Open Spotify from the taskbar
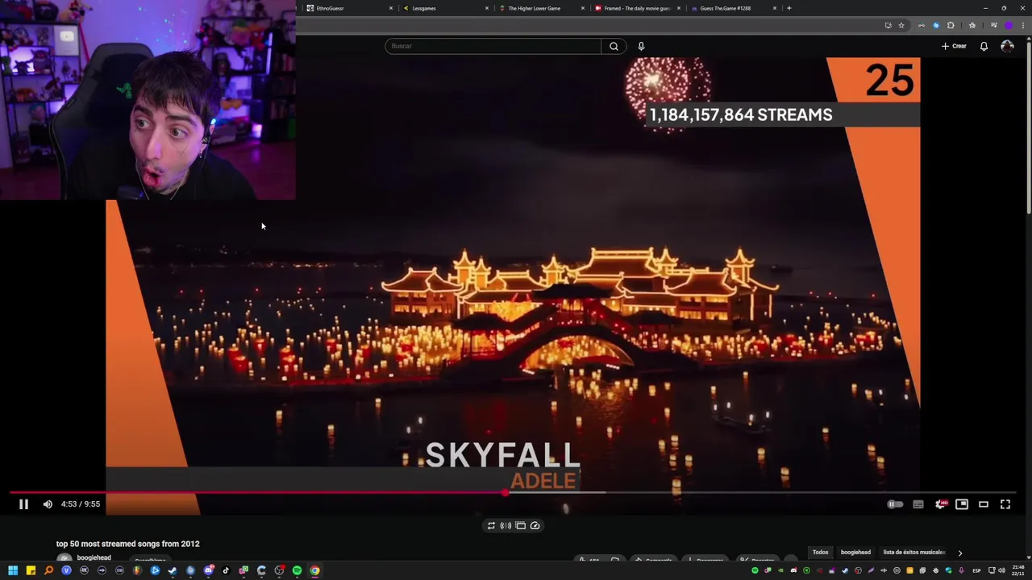 298,570
